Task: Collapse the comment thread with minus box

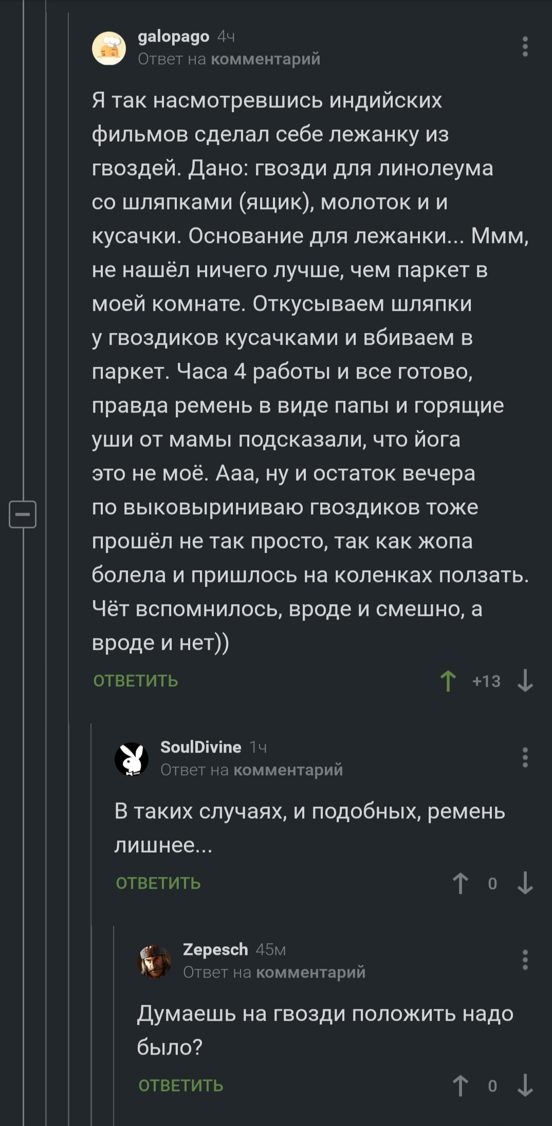Action: coord(23,514)
